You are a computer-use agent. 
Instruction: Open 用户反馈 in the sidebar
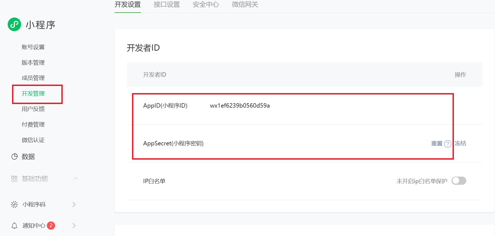33,109
